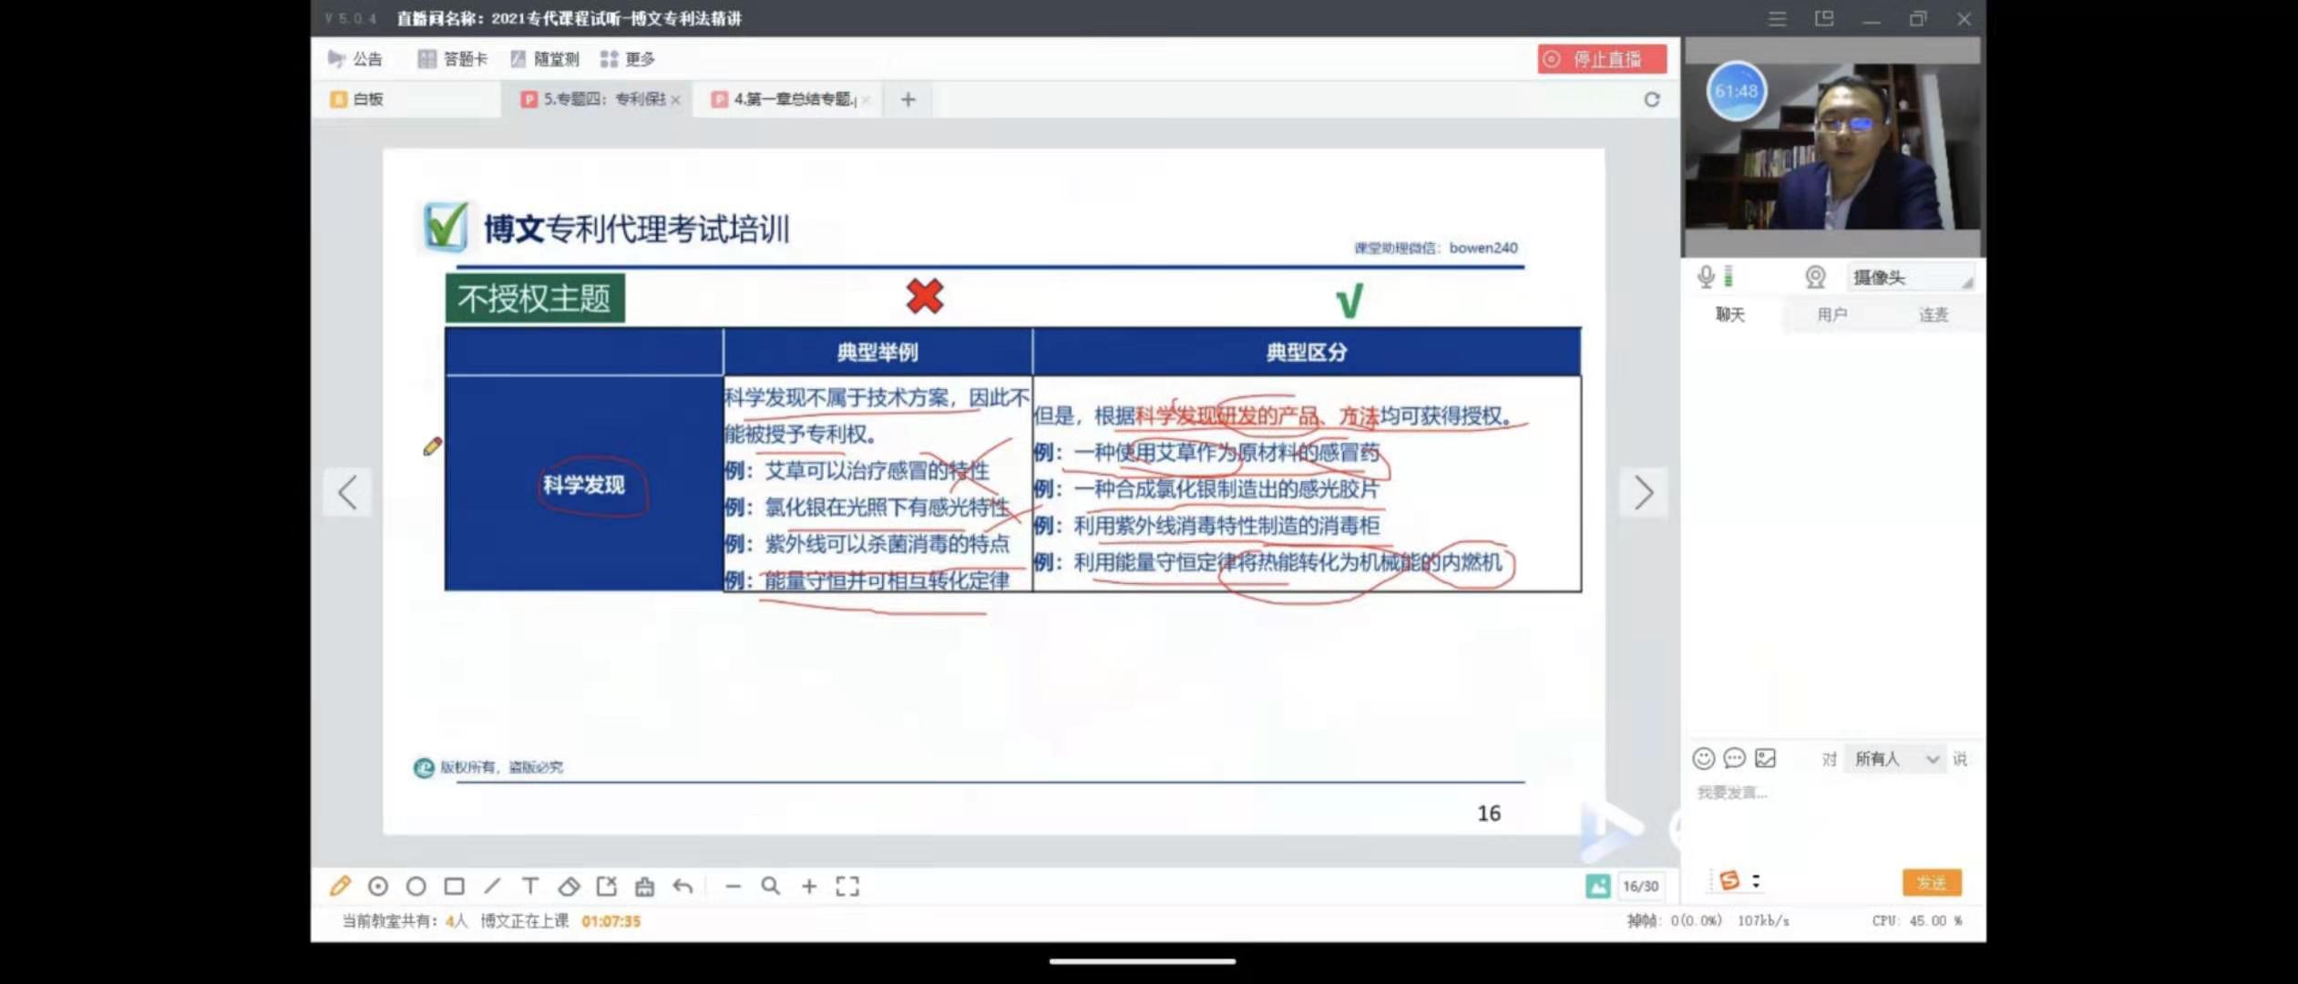Expand the 所有人 recipient dropdown

click(1895, 759)
